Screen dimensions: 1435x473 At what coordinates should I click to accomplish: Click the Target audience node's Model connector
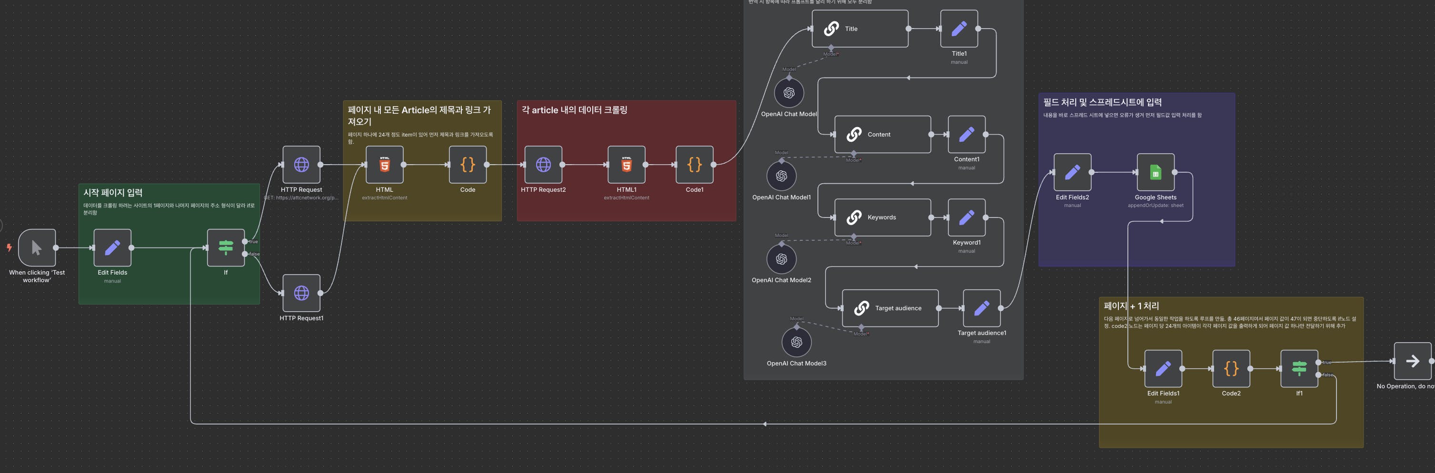(x=861, y=327)
